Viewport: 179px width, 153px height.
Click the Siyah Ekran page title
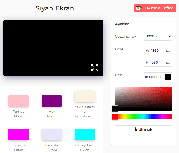point(55,8)
